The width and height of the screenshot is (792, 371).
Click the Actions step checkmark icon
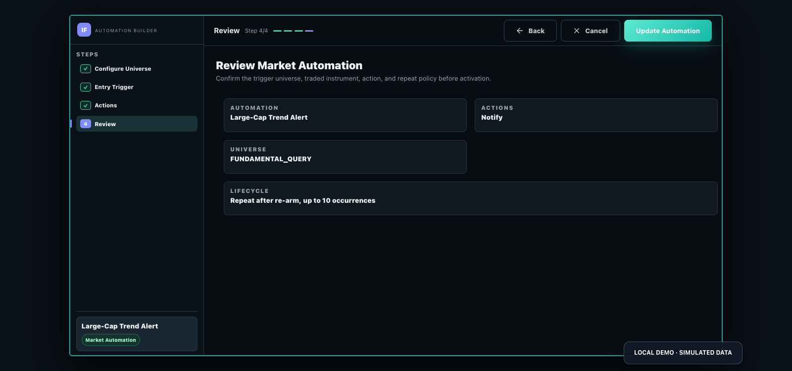(86, 105)
